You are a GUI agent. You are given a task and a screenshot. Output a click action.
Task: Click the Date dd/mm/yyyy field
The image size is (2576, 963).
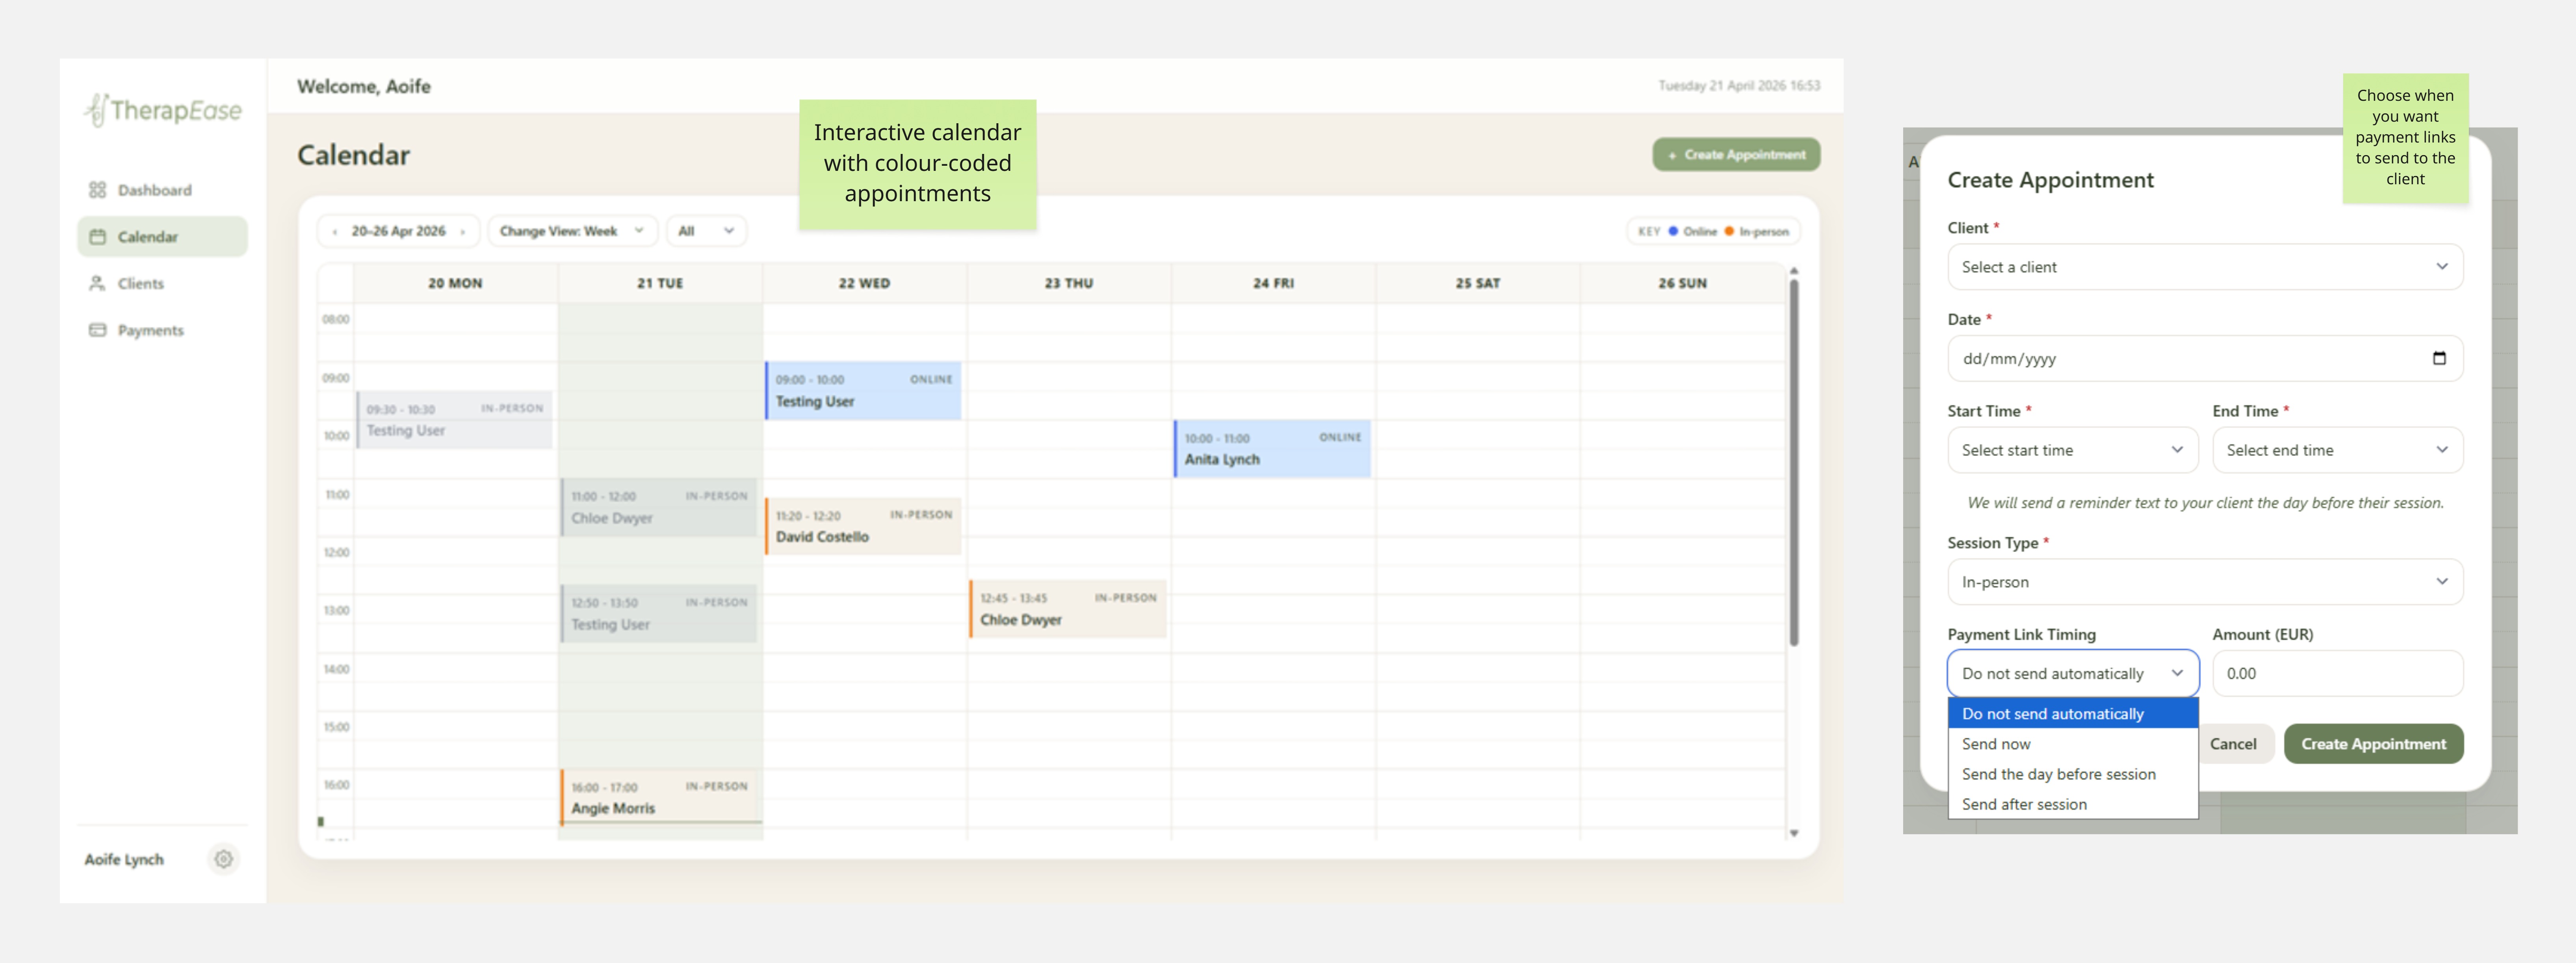(x=2205, y=359)
